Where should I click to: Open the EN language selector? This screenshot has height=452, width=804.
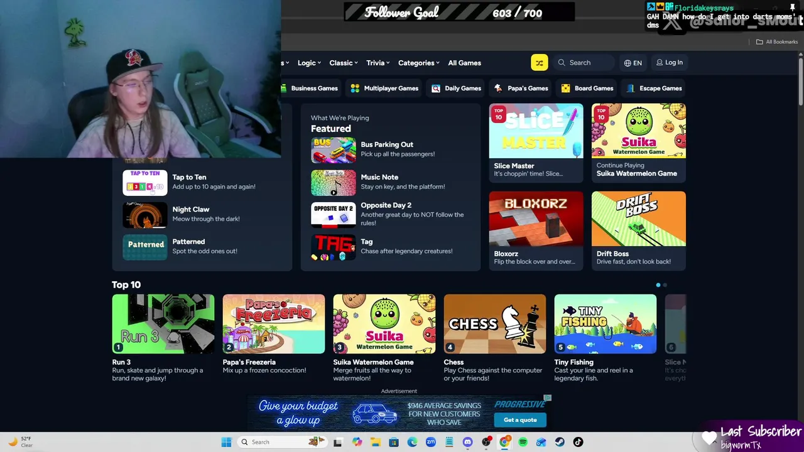pyautogui.click(x=633, y=63)
